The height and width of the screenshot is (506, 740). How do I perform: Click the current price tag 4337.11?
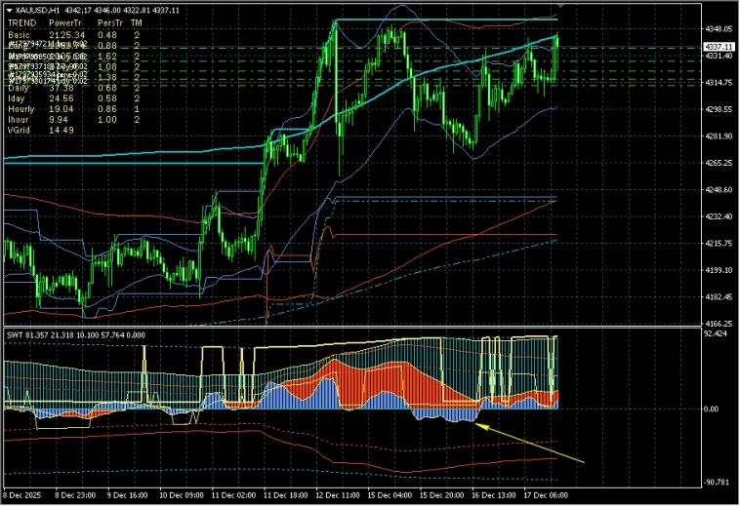coord(719,47)
